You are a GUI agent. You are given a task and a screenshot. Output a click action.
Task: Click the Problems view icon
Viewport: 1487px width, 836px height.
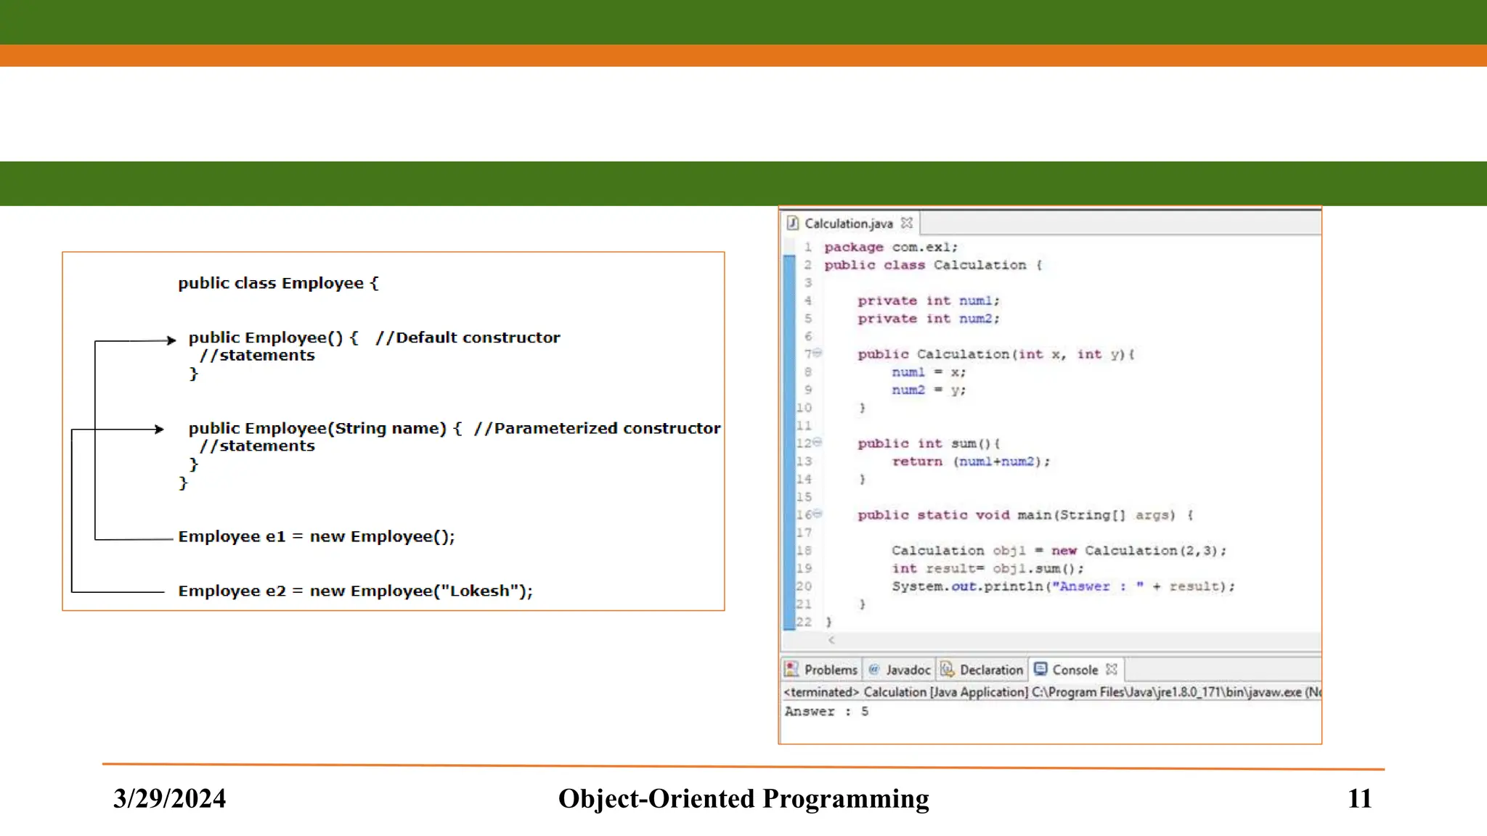pos(791,669)
